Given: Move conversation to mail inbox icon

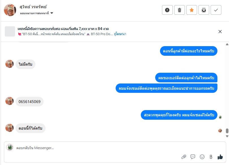Looking at the screenshot, I should pos(204,10).
